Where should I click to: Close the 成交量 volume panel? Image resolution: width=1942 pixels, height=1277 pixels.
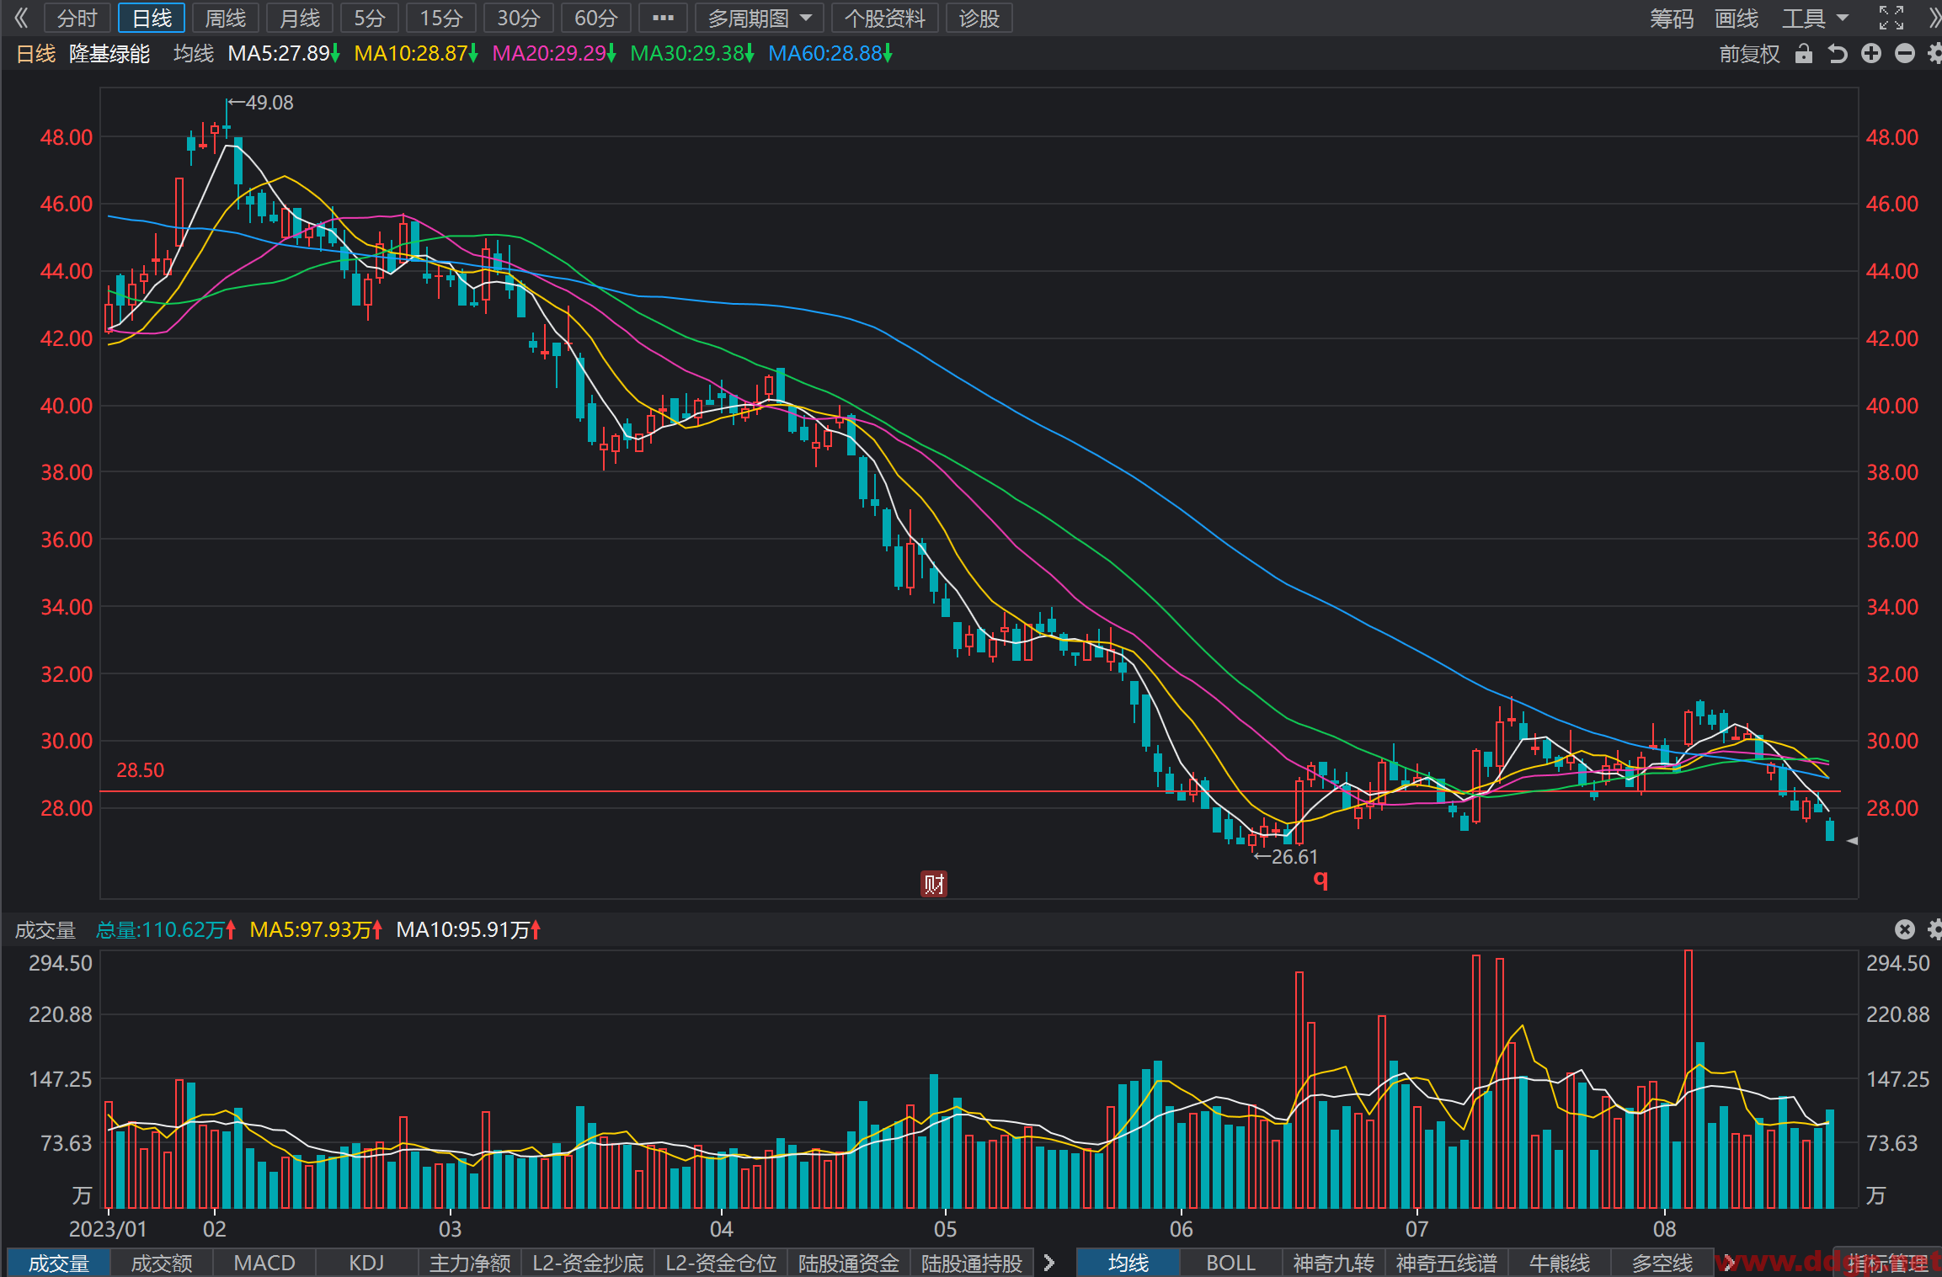[x=1904, y=929]
